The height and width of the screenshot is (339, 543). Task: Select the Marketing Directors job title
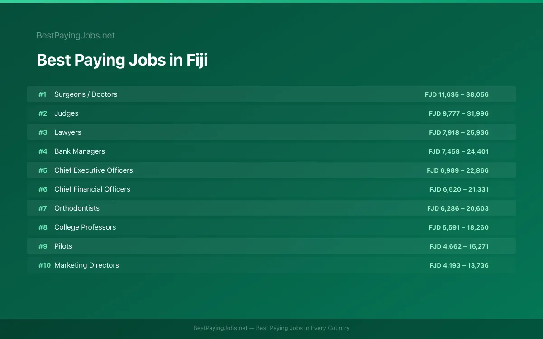pyautogui.click(x=87, y=265)
